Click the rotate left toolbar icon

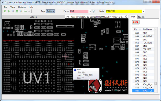[x=5, y=11]
